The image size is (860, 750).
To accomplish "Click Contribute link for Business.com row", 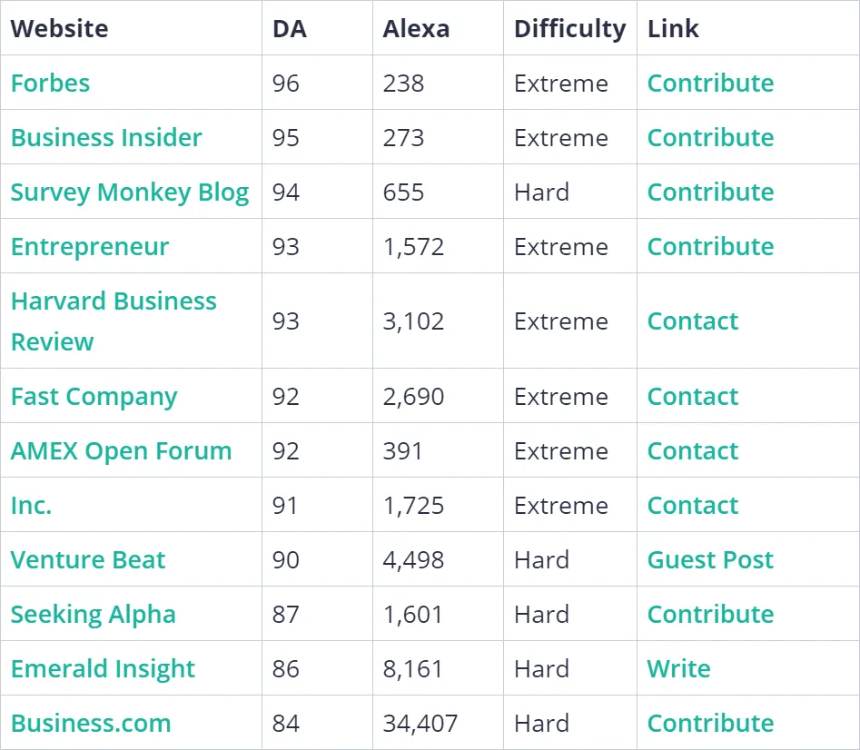I will tap(710, 724).
